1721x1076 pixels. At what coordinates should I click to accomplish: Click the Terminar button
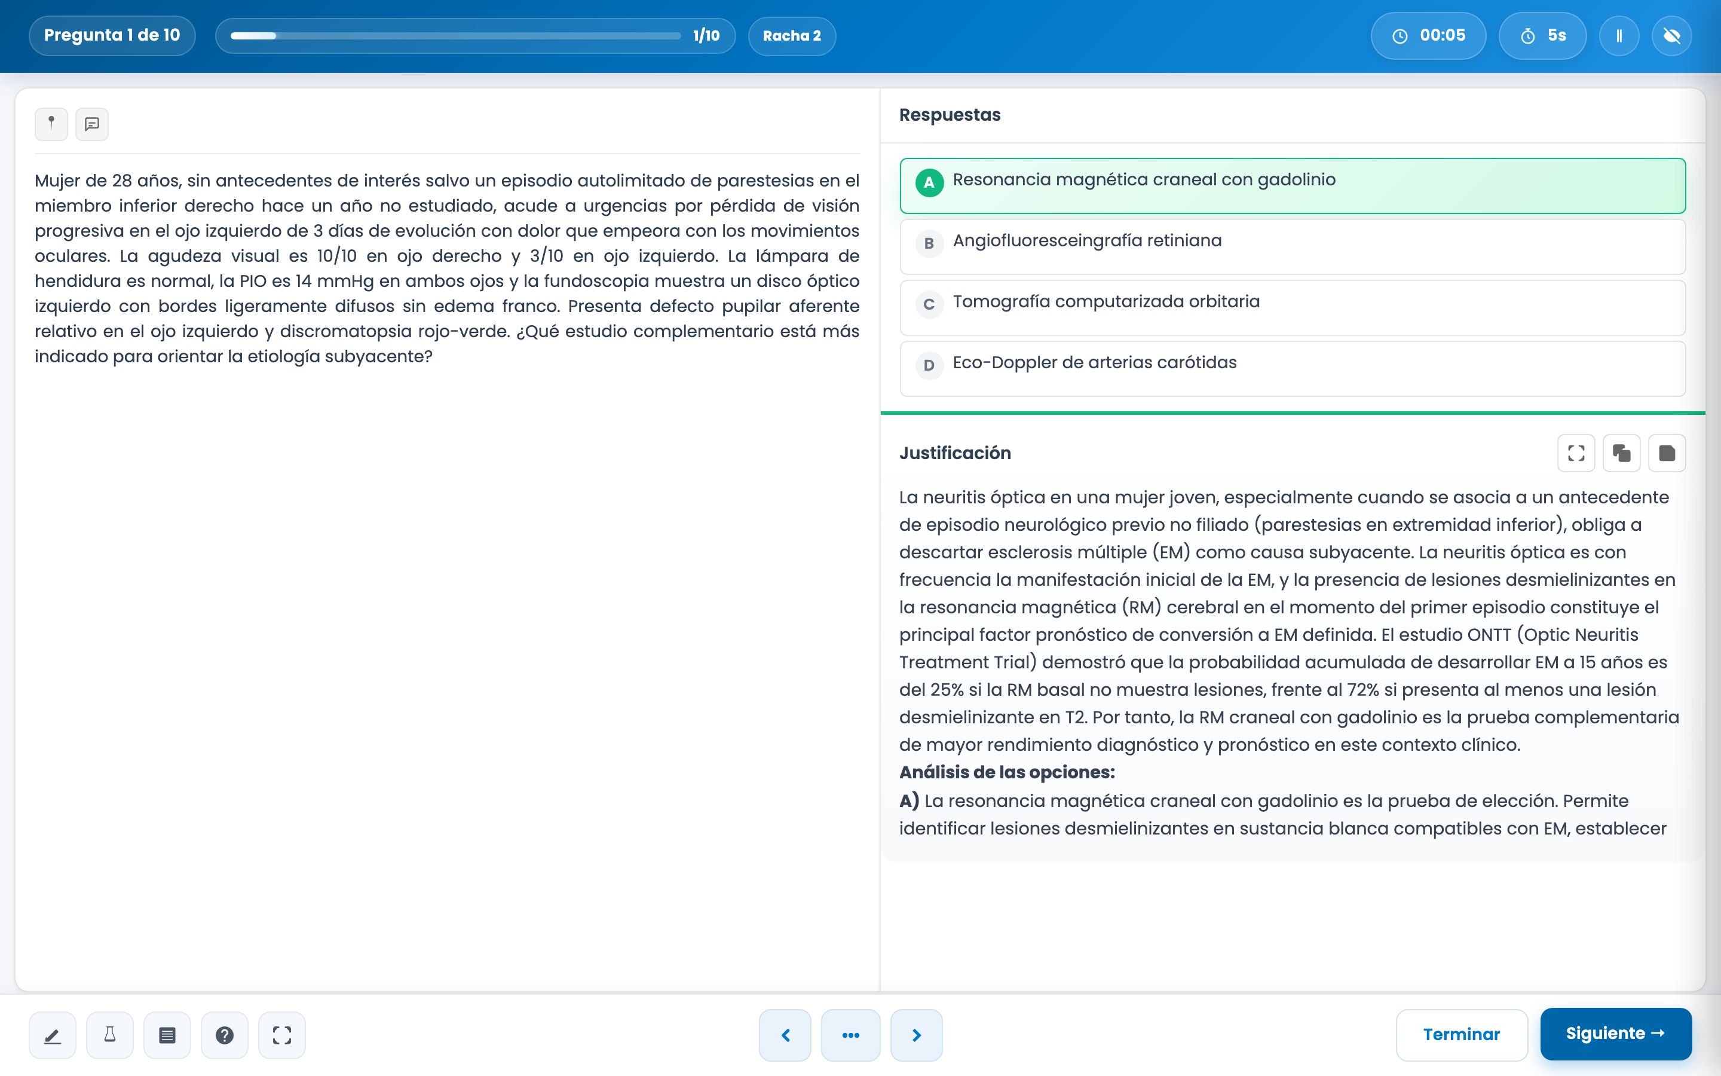coord(1462,1035)
